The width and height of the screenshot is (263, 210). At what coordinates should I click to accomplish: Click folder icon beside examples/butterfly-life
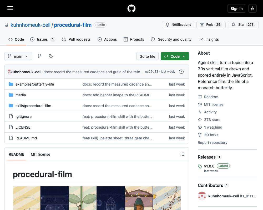pos(11,84)
